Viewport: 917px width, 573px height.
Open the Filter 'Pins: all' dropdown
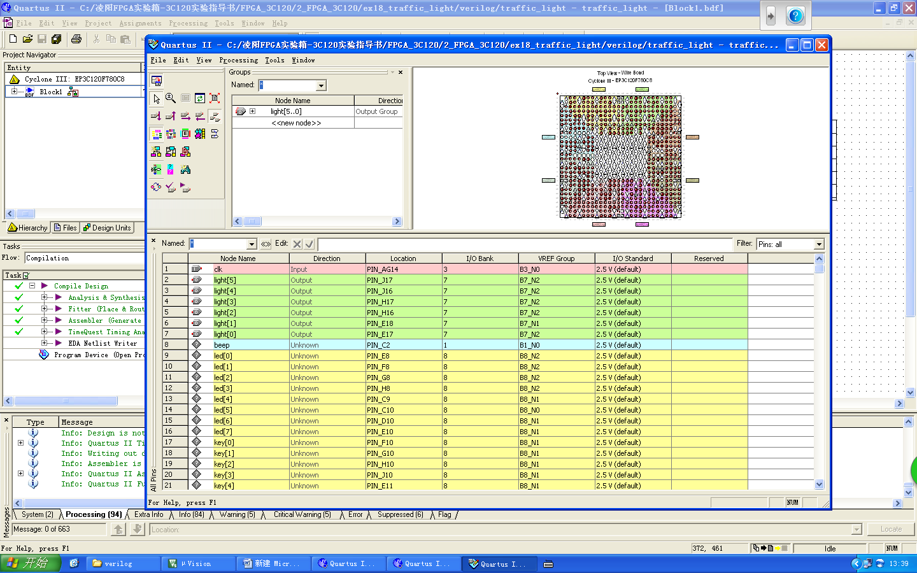click(819, 244)
